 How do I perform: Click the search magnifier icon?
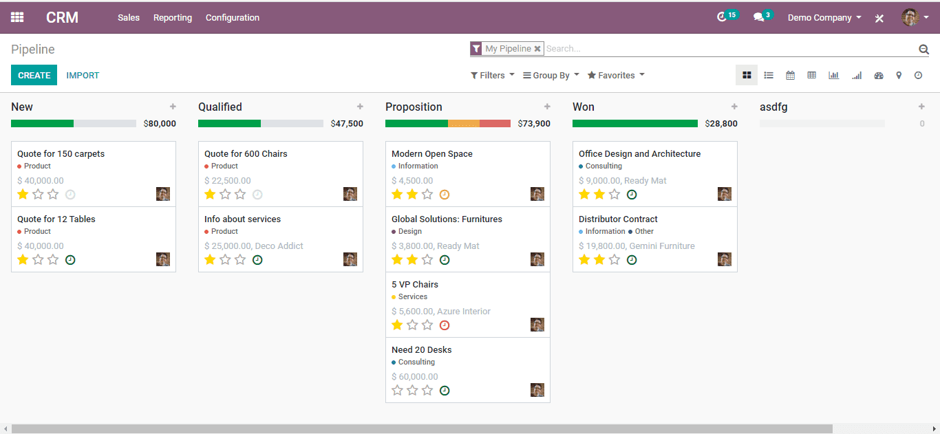923,49
